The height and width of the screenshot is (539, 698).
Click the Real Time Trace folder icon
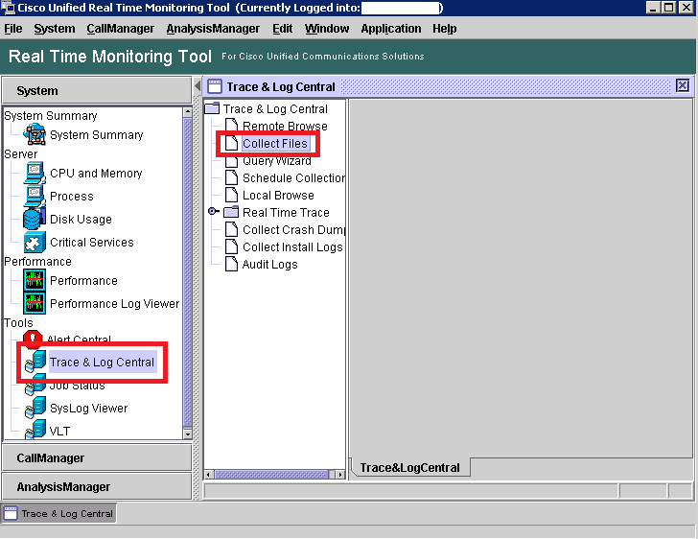point(231,212)
